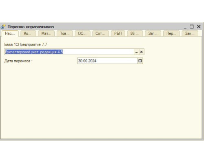Open the Зак... tab
The height and width of the screenshot is (163, 204).
[x=190, y=33]
